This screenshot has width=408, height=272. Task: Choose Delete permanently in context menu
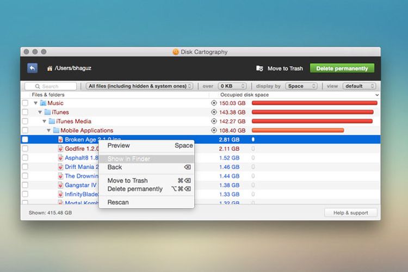[x=146, y=189]
